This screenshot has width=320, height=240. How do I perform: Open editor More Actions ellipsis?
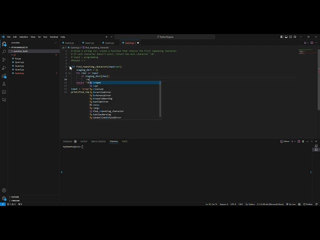(x=316, y=43)
